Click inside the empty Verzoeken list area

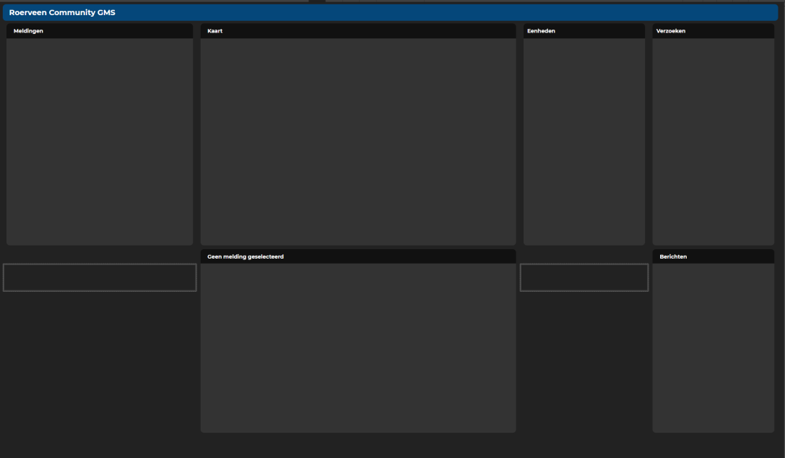point(713,141)
